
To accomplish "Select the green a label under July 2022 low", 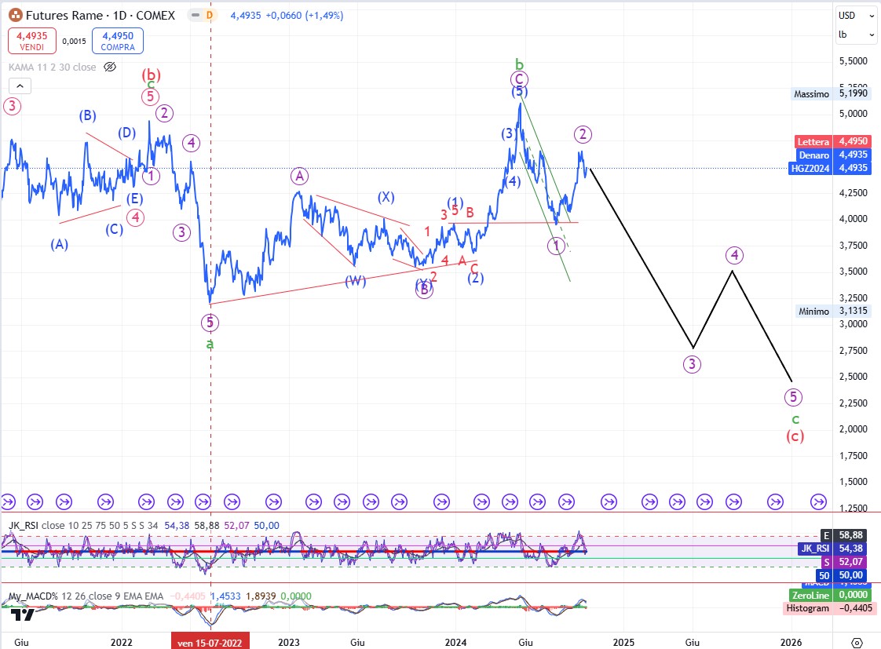I will [x=210, y=344].
